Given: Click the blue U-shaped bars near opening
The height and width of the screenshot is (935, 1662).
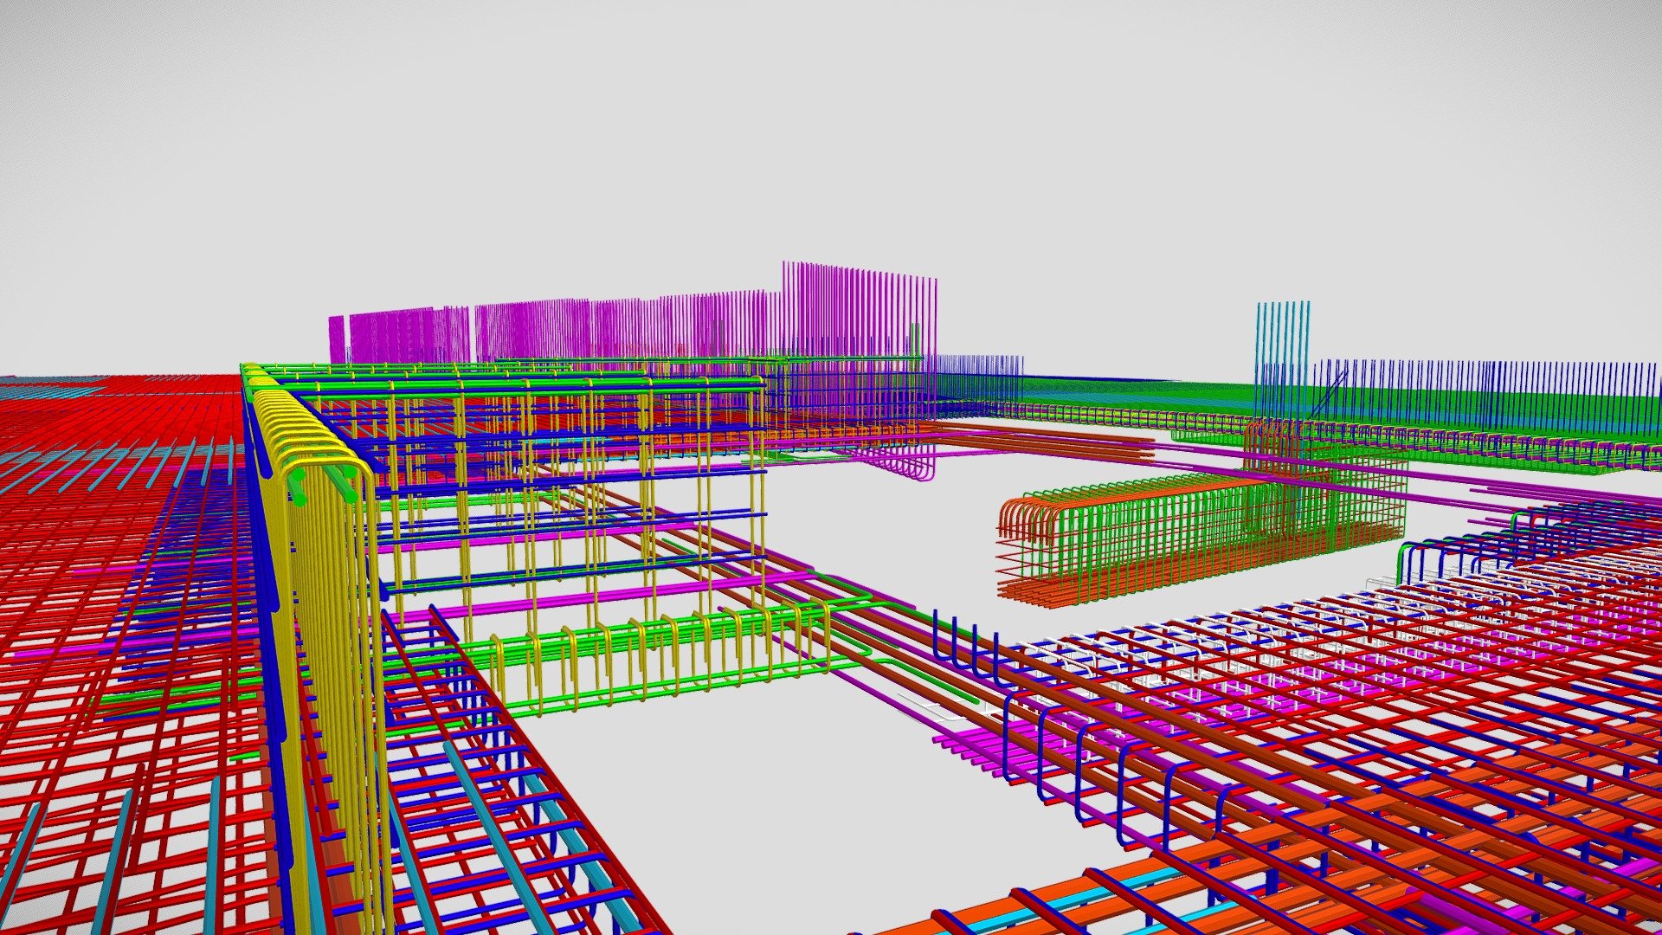Looking at the screenshot, I should click(965, 645).
